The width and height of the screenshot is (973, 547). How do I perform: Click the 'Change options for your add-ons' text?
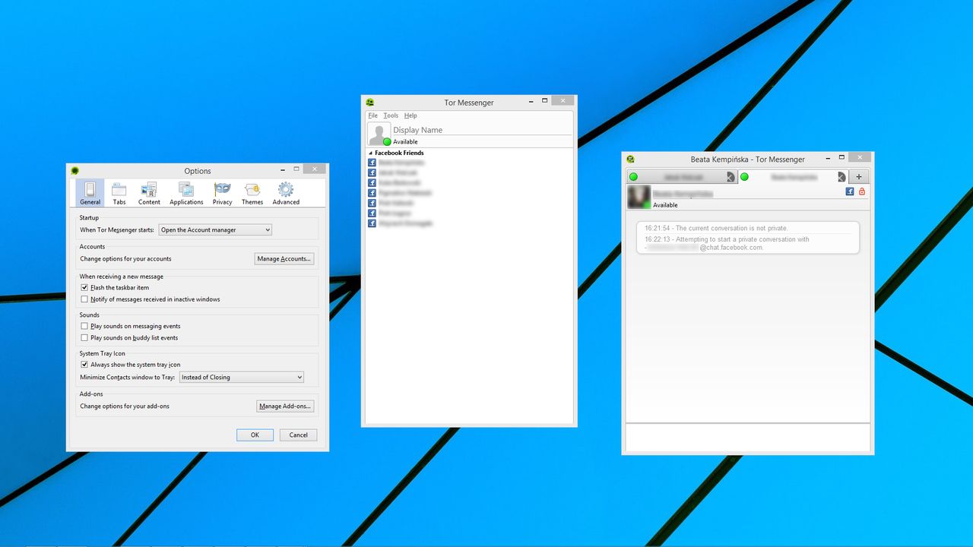point(125,406)
